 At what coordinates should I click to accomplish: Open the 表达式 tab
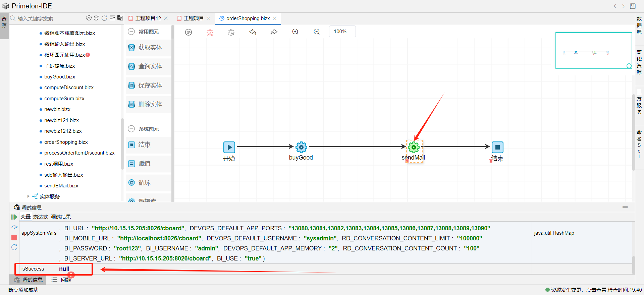point(41,217)
